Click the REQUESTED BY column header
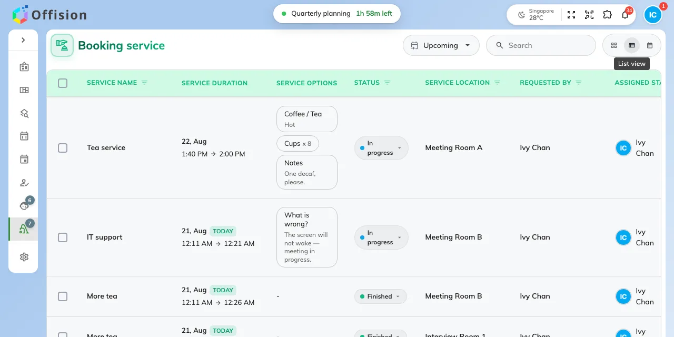The width and height of the screenshot is (674, 337). tap(546, 83)
